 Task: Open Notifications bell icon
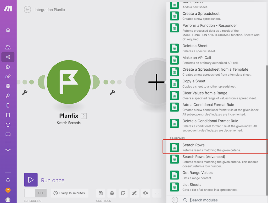click(8, 180)
